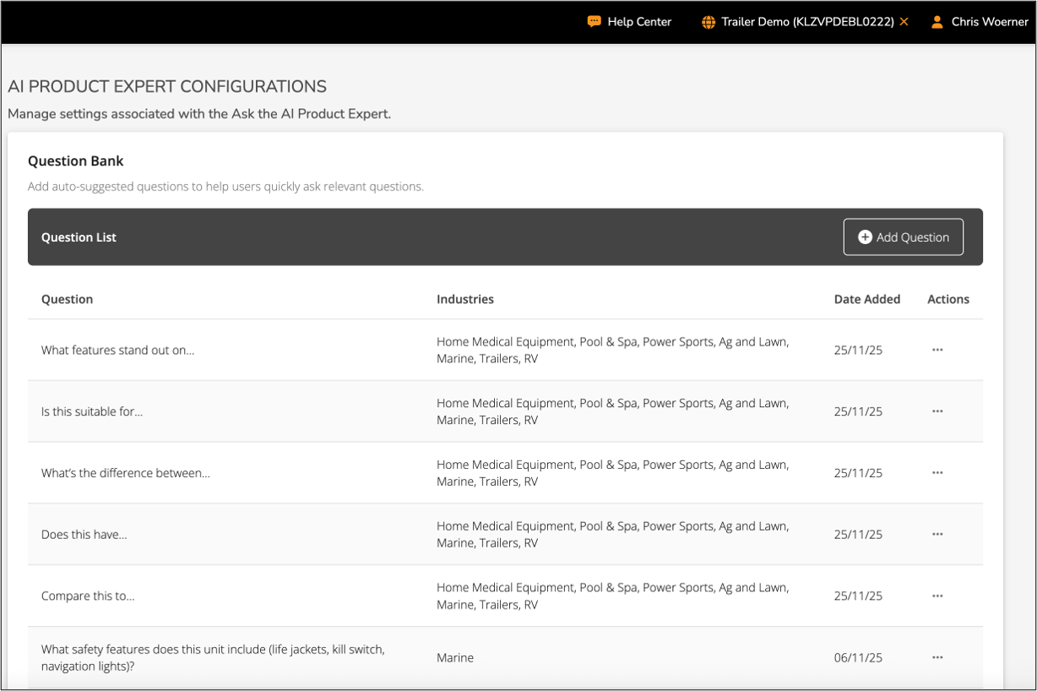Click the Help Center chat icon
The image size is (1037, 691).
click(595, 22)
